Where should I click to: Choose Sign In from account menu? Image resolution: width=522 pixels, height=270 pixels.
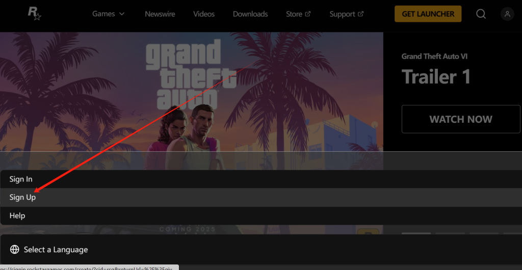261,179
